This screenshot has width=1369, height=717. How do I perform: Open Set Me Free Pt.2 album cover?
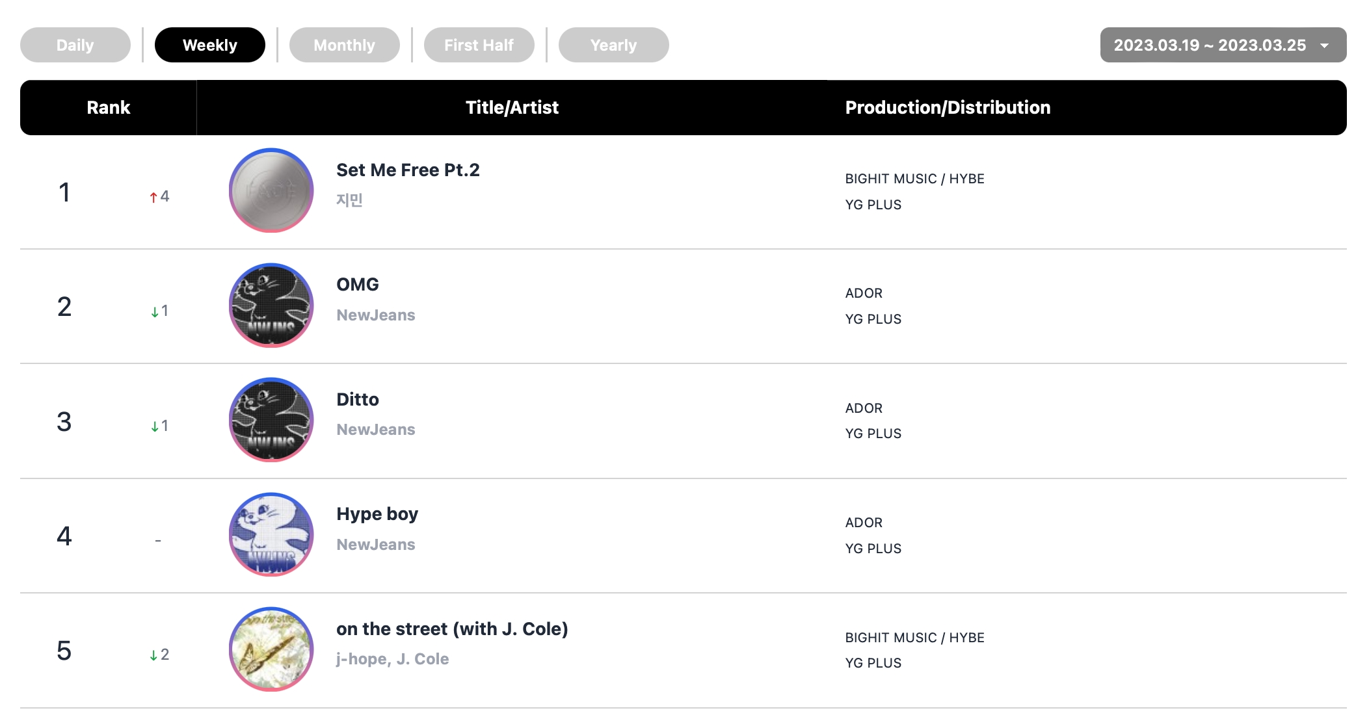click(271, 190)
